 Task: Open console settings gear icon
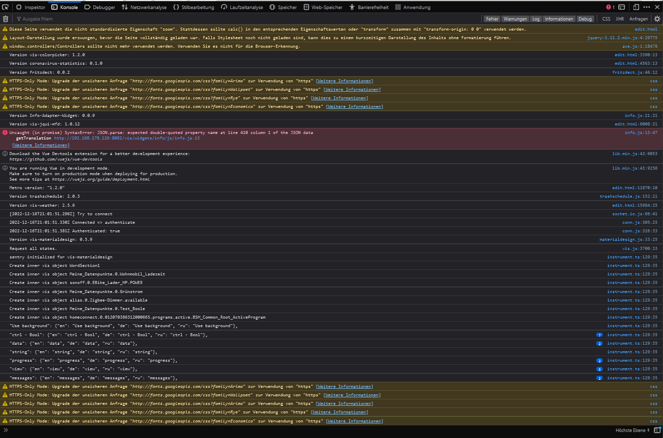[x=657, y=19]
